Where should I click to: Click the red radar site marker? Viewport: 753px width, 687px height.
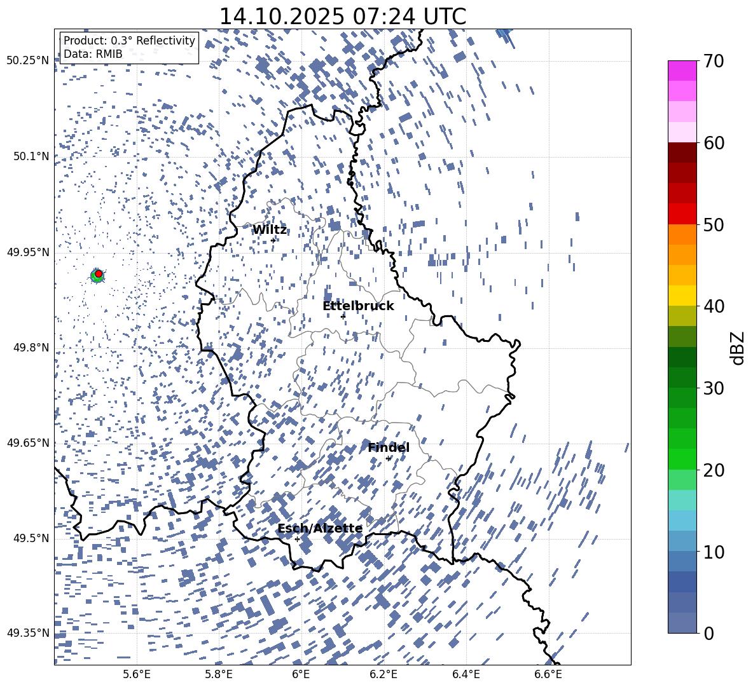(99, 273)
